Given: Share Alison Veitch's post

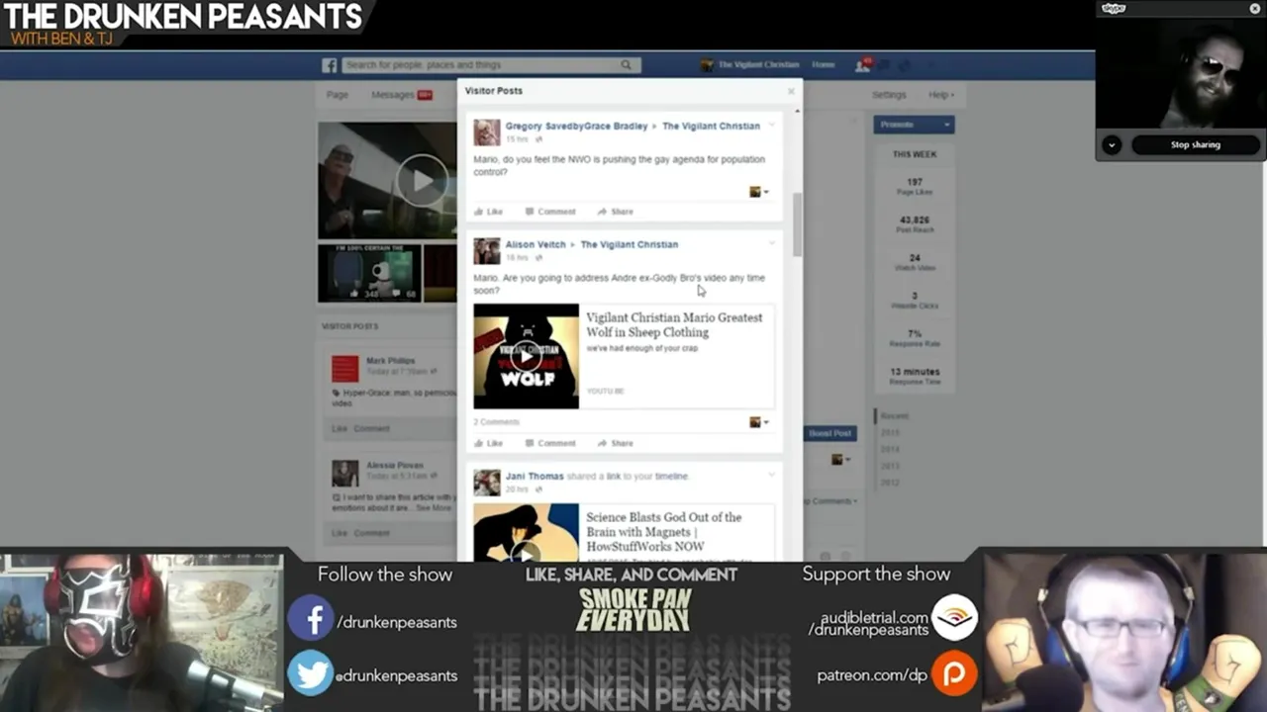Looking at the screenshot, I should (x=615, y=443).
